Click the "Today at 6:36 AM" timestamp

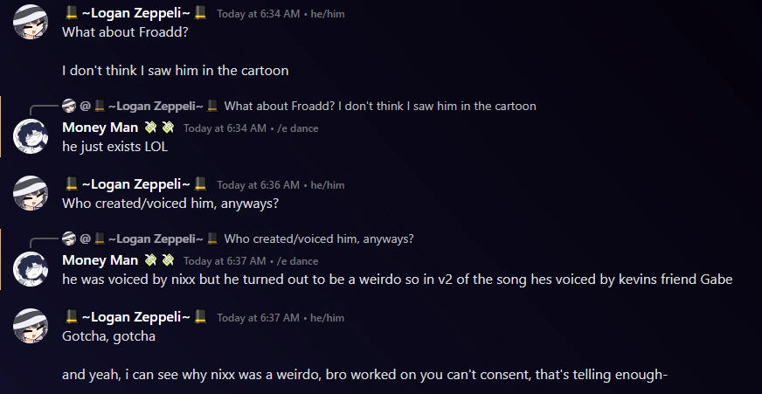click(x=258, y=185)
